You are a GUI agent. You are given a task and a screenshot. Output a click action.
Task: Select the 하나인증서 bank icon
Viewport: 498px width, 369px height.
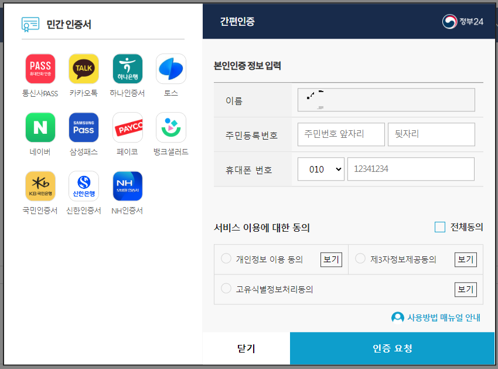128,69
